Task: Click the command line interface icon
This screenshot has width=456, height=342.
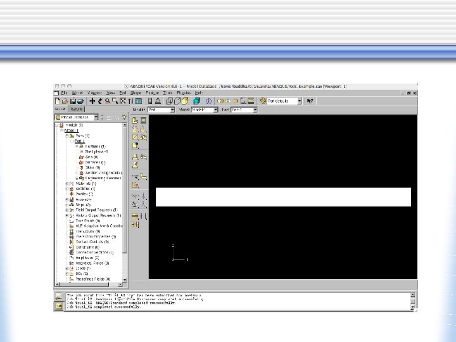Action: [x=58, y=306]
